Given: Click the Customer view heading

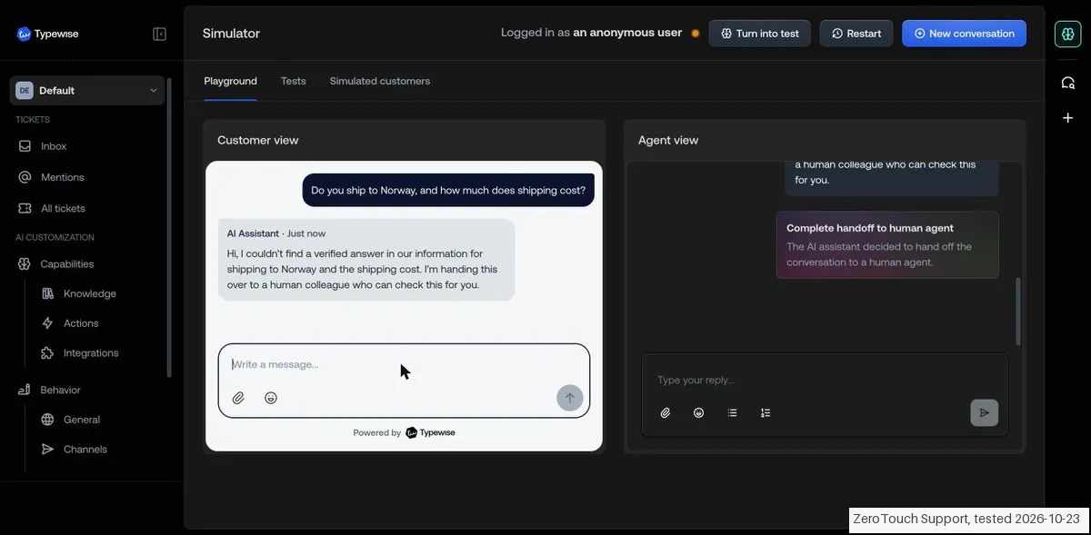Looking at the screenshot, I should click(x=258, y=140).
